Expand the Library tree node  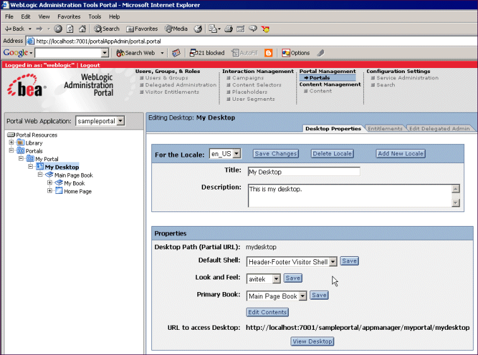click(x=11, y=142)
